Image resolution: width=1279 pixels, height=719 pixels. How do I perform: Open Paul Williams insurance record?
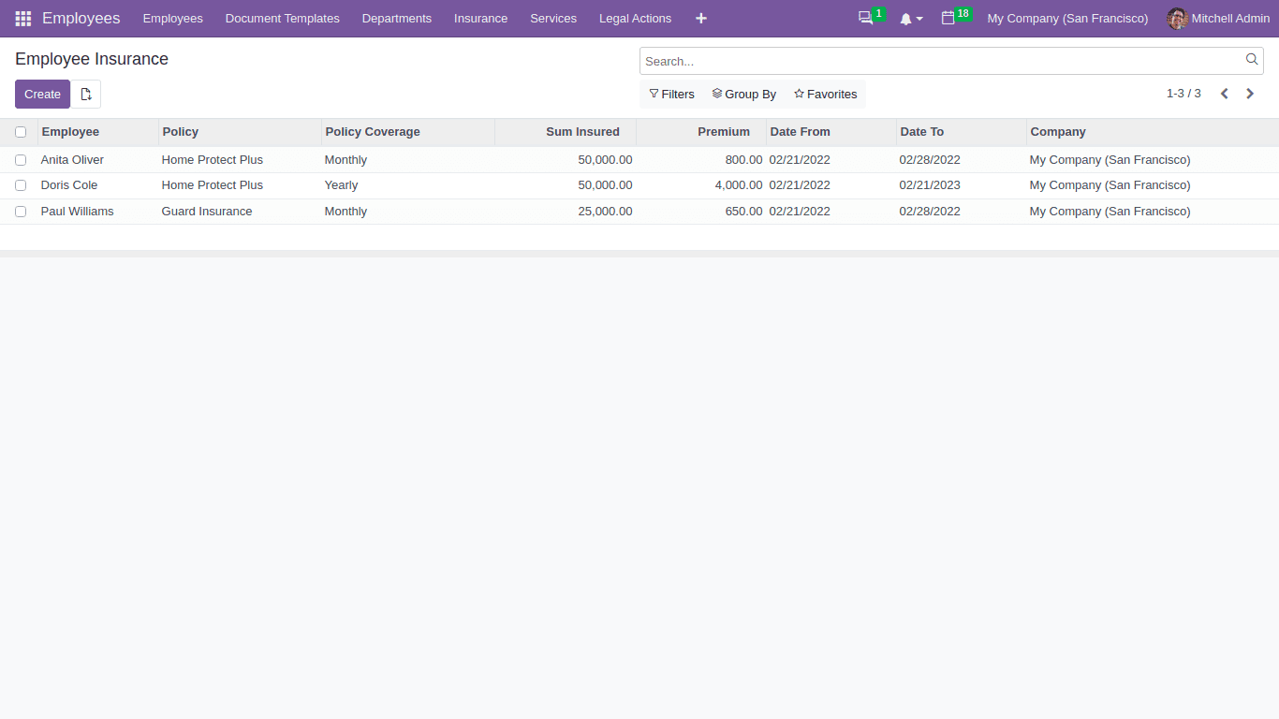tap(77, 212)
